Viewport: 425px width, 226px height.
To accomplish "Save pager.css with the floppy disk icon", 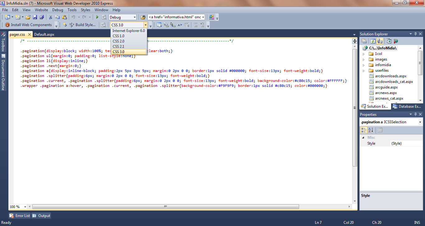I will (x=35, y=17).
